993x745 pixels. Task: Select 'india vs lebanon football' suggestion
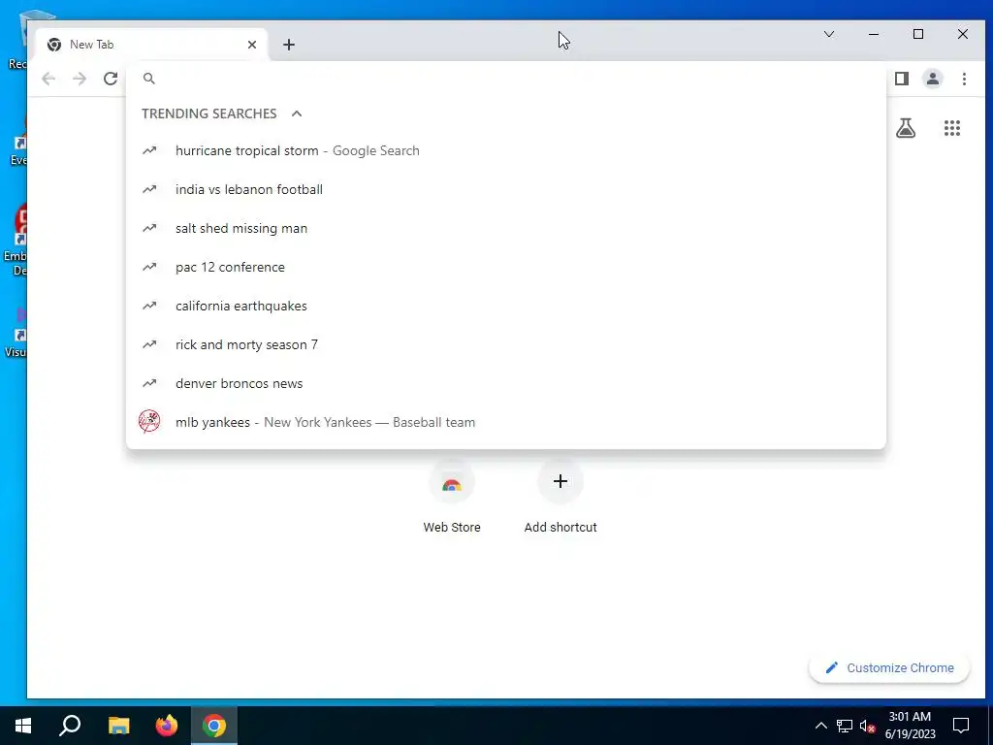coord(506,189)
